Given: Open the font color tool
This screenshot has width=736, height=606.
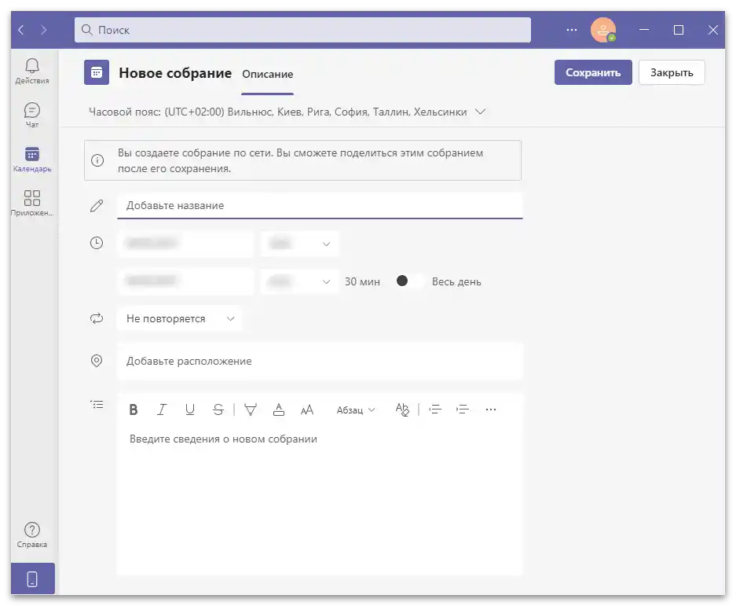Looking at the screenshot, I should [x=279, y=410].
